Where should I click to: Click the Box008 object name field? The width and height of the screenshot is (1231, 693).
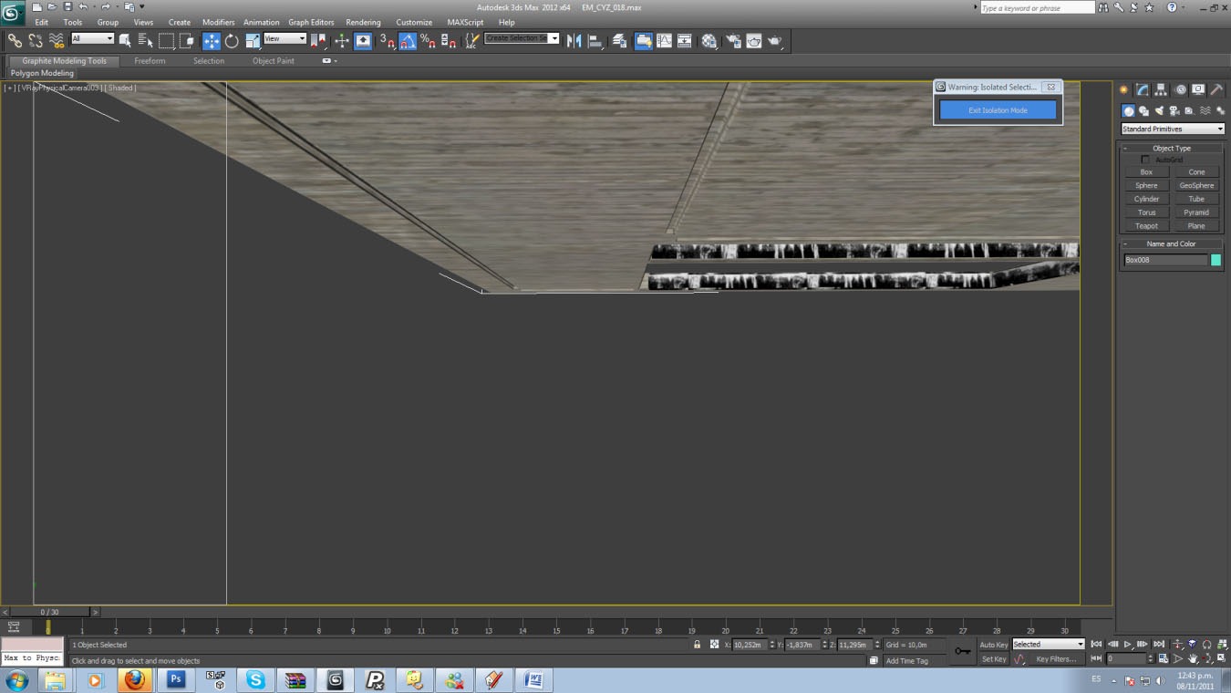(x=1165, y=260)
